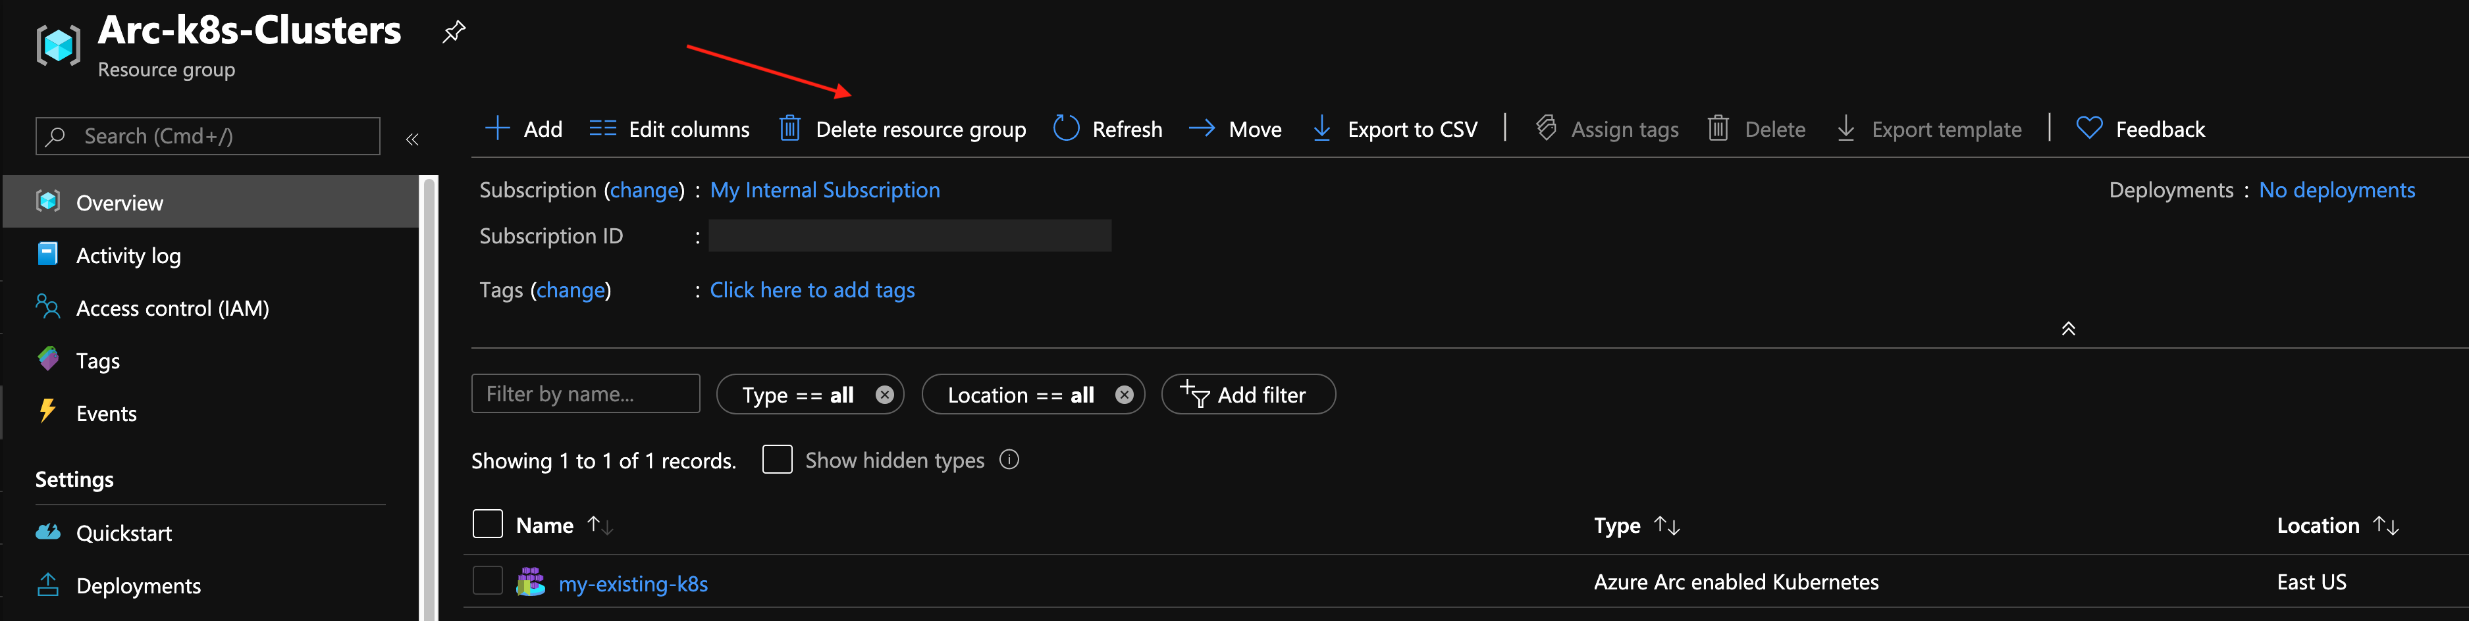Collapse the left sidebar menu
This screenshot has width=2469, height=621.
pos(412,139)
